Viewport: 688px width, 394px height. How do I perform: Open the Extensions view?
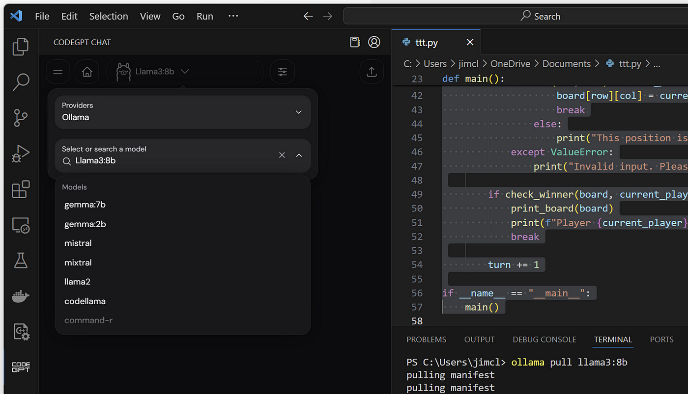20,189
